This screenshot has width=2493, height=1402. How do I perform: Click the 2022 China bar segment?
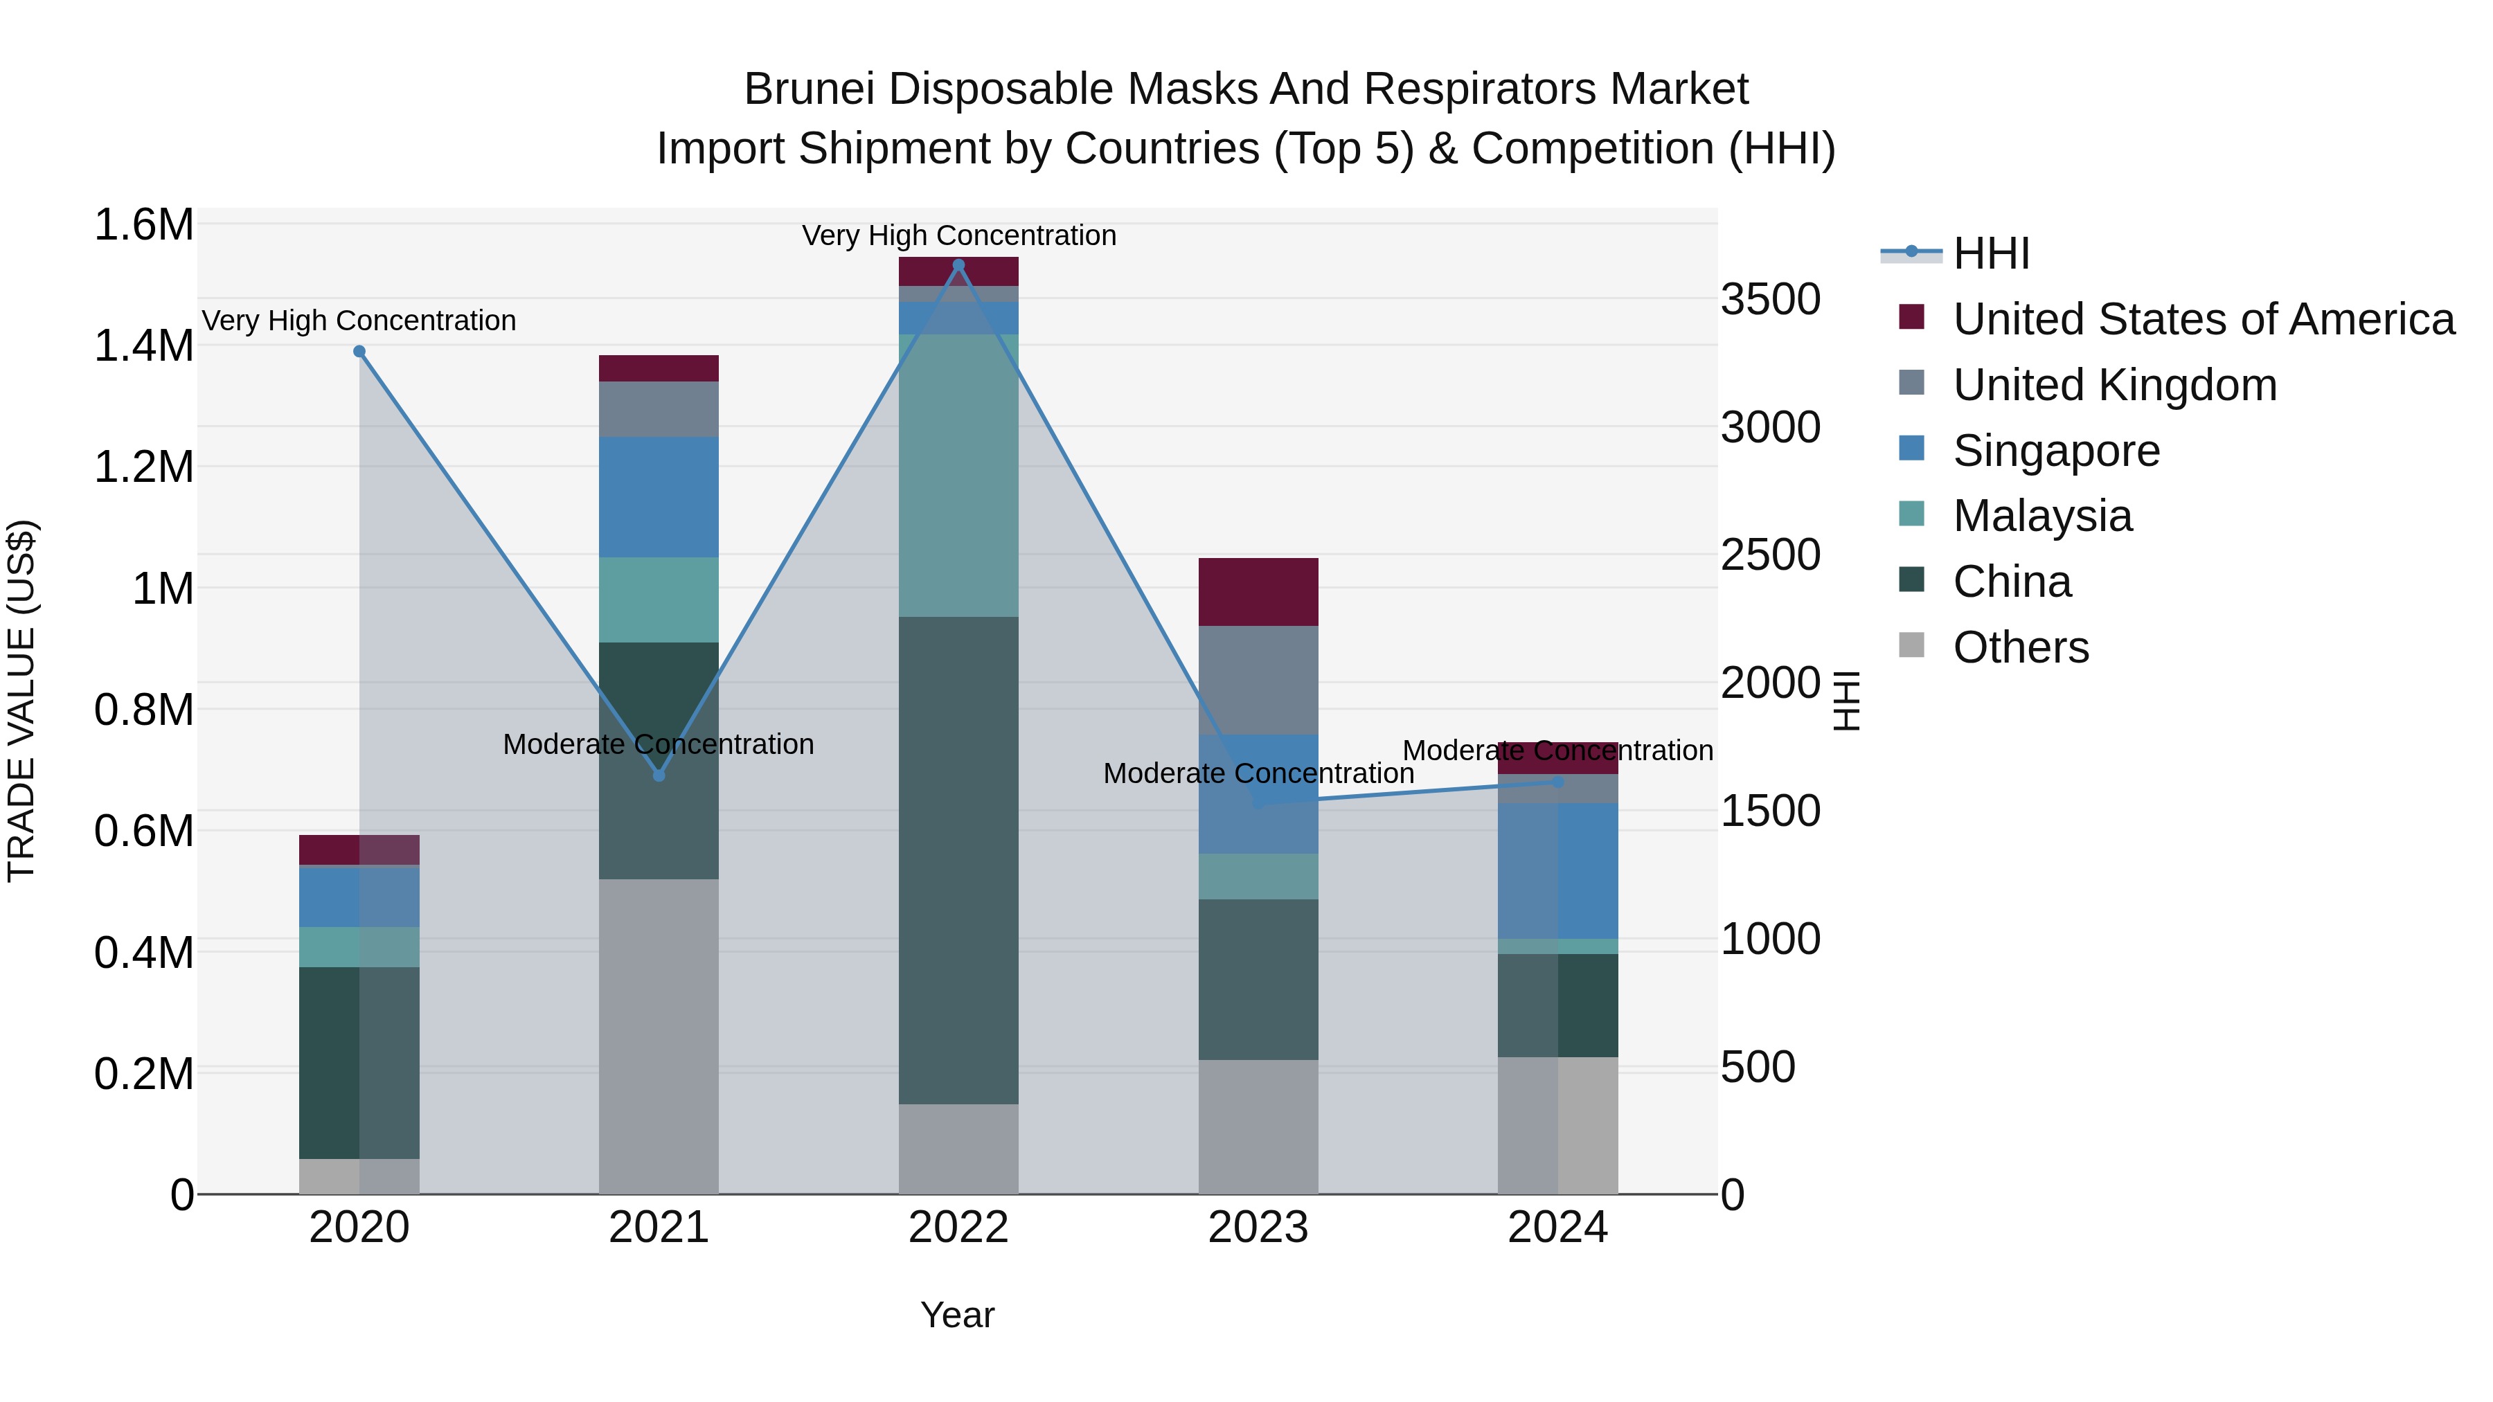[959, 860]
